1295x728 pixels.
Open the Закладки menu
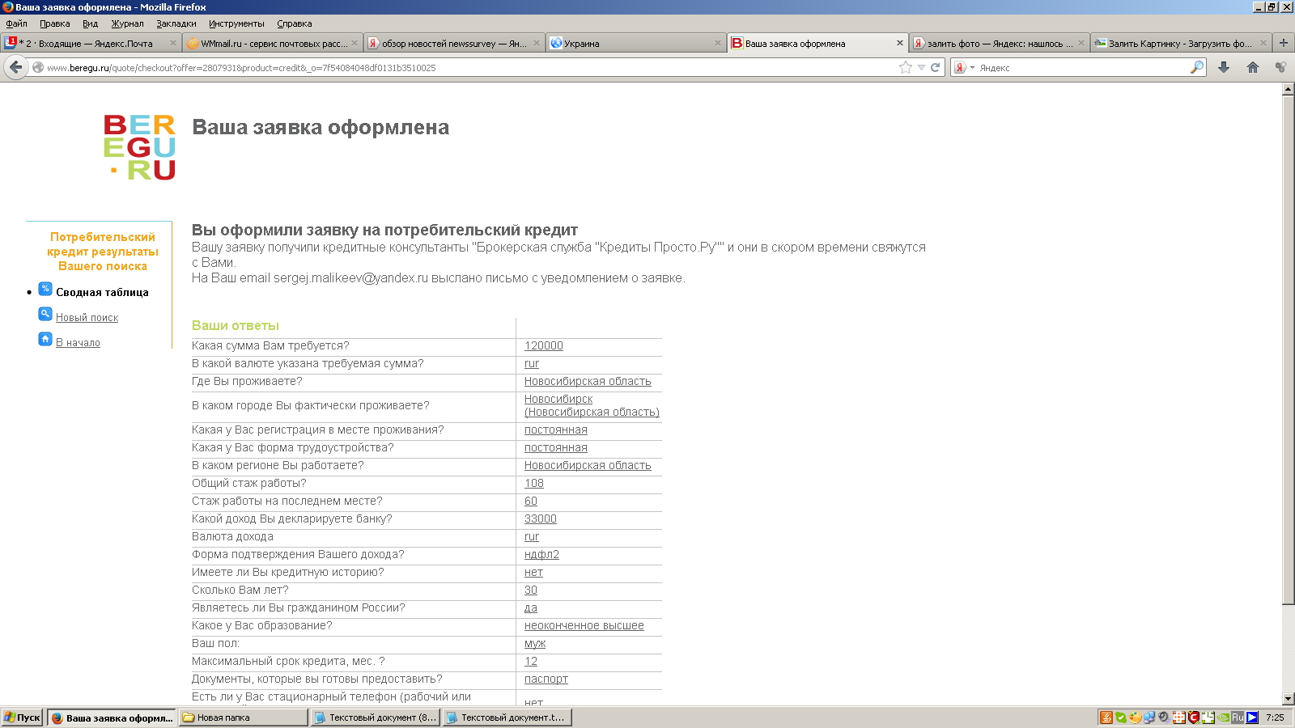(176, 23)
